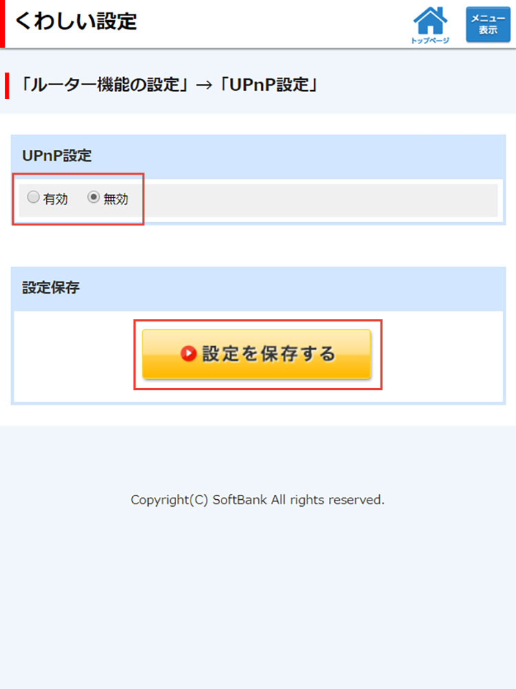516x689 pixels.
Task: Click the arrow between breadcrumb items
Action: [204, 85]
